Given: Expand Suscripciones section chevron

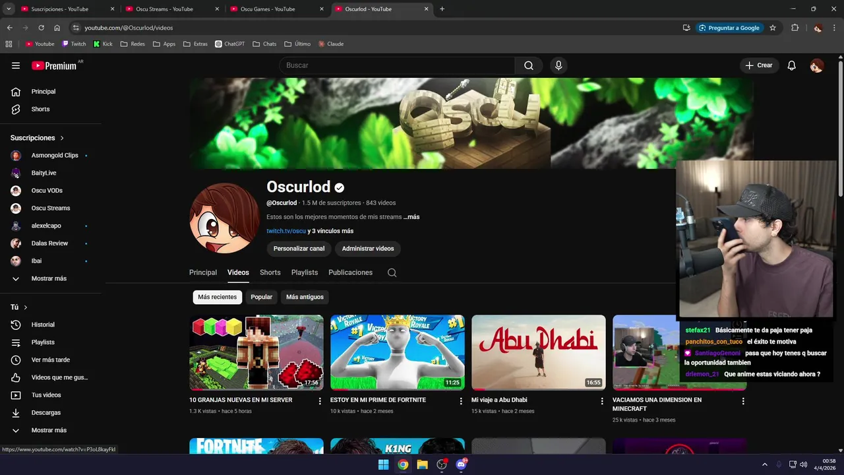Looking at the screenshot, I should [x=62, y=138].
